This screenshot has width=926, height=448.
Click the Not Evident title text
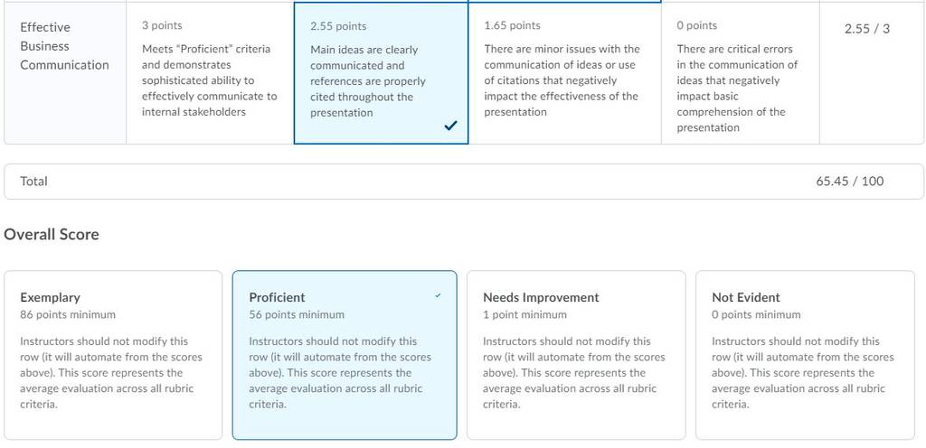(x=746, y=297)
